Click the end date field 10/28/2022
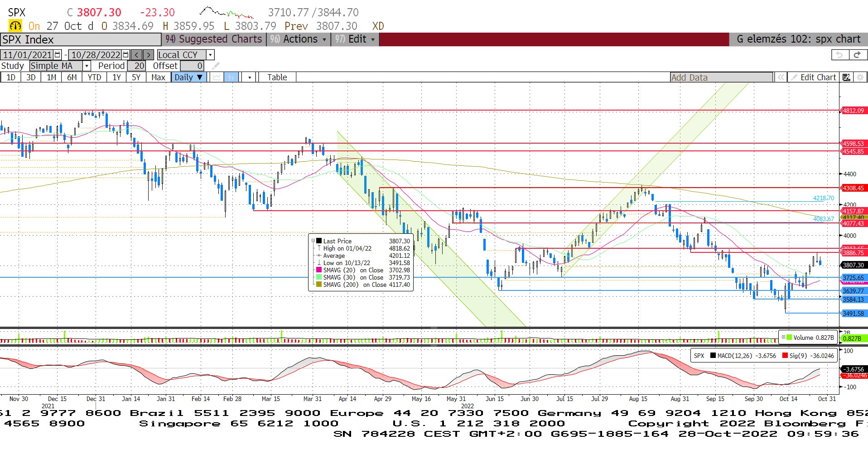The width and height of the screenshot is (868, 459). point(96,55)
